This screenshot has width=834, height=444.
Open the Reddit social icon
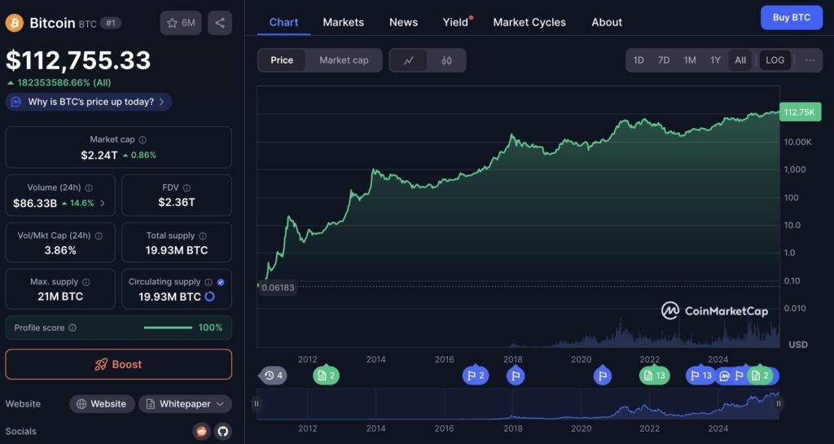coord(202,431)
